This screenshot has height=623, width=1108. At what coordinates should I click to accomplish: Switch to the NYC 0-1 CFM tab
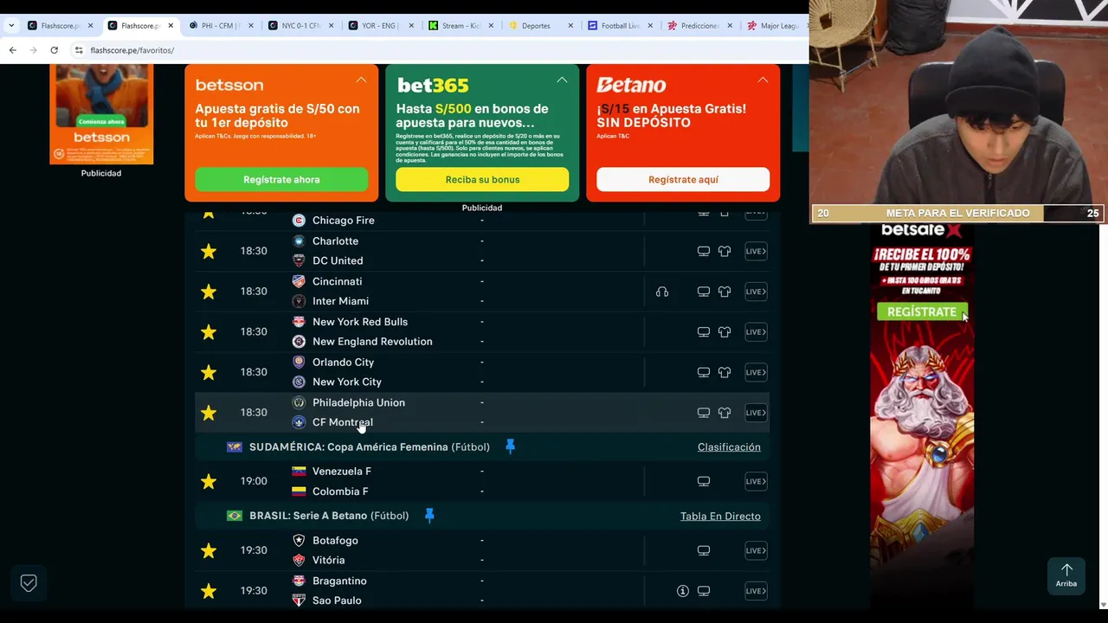(x=300, y=26)
